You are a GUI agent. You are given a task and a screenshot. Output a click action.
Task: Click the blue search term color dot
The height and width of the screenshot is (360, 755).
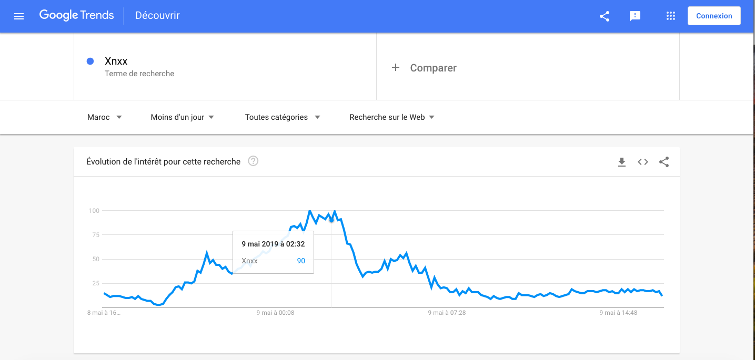90,61
